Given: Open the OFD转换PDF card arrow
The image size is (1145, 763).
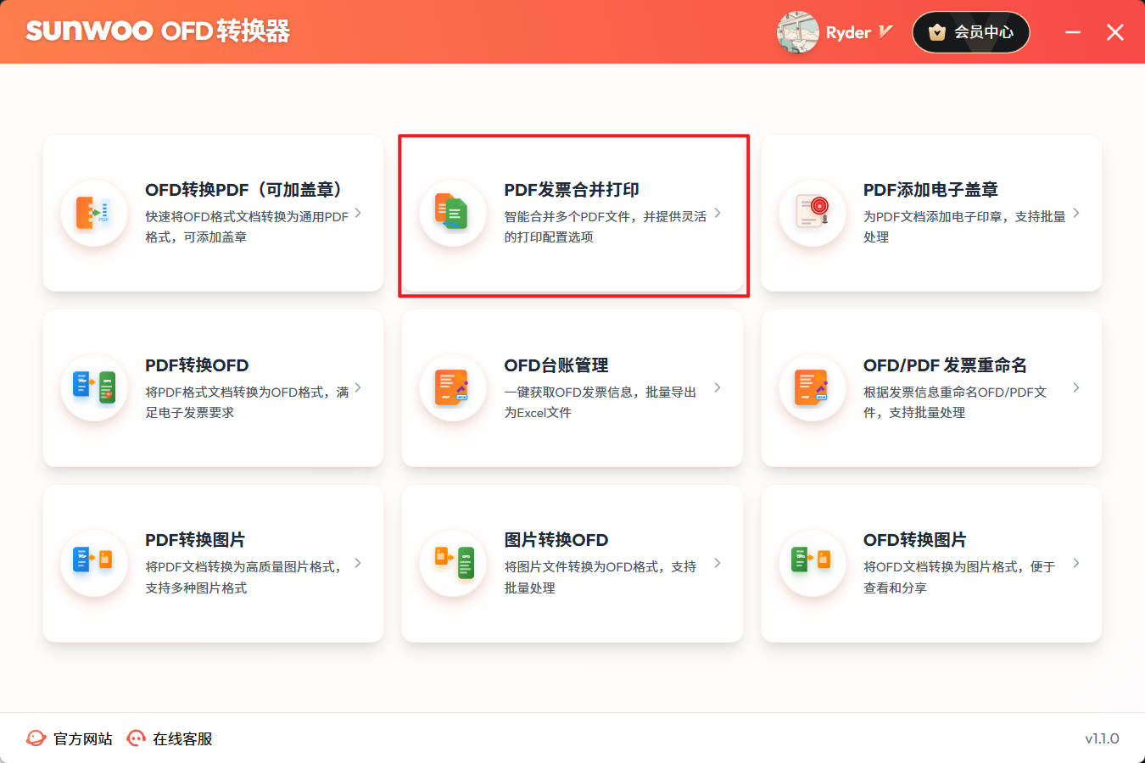Looking at the screenshot, I should [x=358, y=213].
